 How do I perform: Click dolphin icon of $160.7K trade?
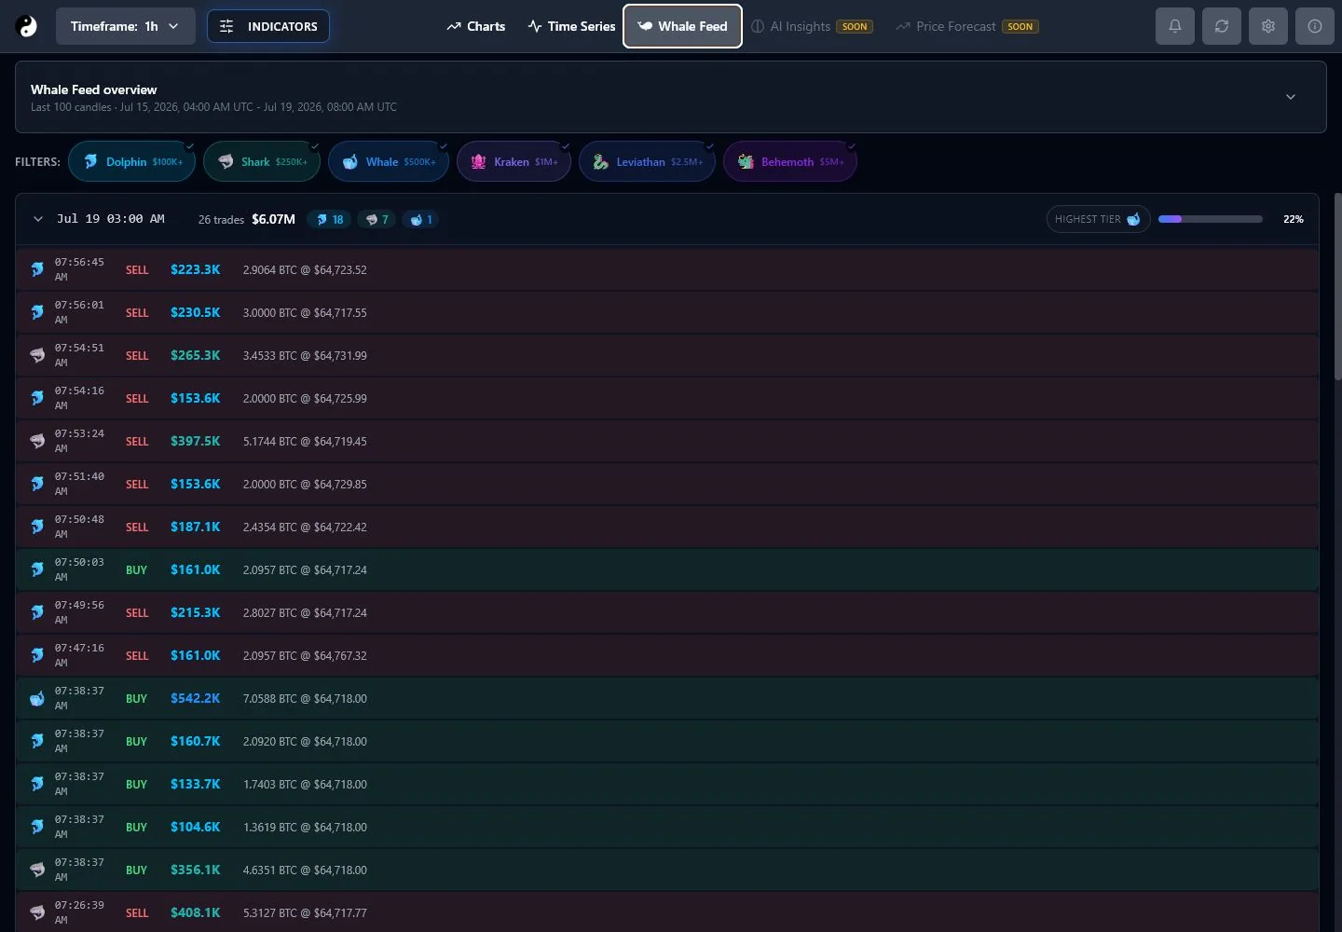(37, 741)
